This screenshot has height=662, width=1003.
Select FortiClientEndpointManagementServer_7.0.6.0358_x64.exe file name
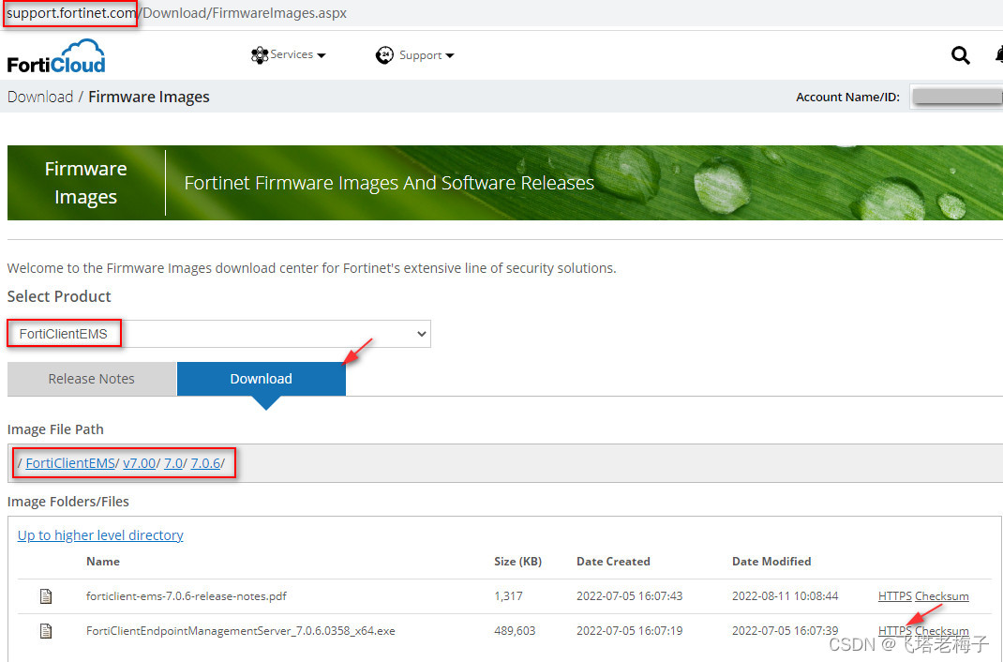tap(241, 631)
